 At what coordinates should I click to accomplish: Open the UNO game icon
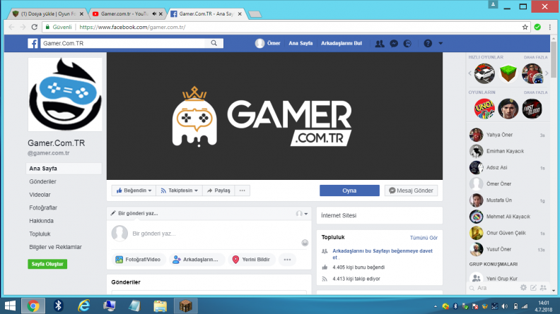pos(484,109)
